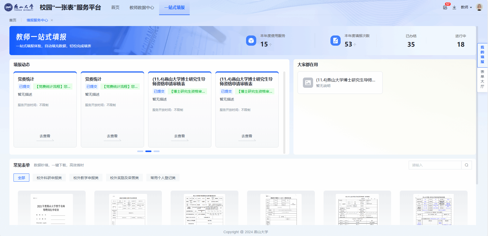The image size is (488, 236).
Task: Close the 填报服务中心 breadcrumb tab
Action: pos(52,20)
